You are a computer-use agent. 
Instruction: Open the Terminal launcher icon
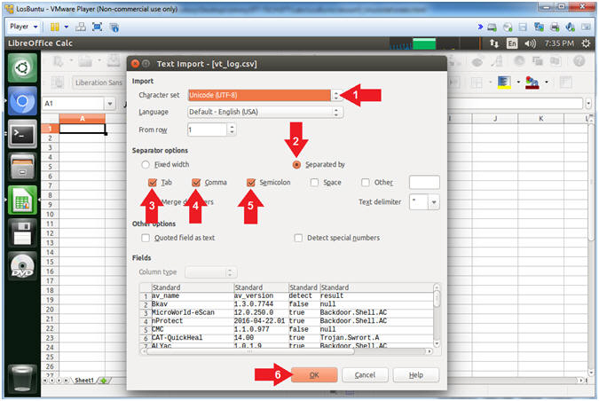(x=22, y=134)
